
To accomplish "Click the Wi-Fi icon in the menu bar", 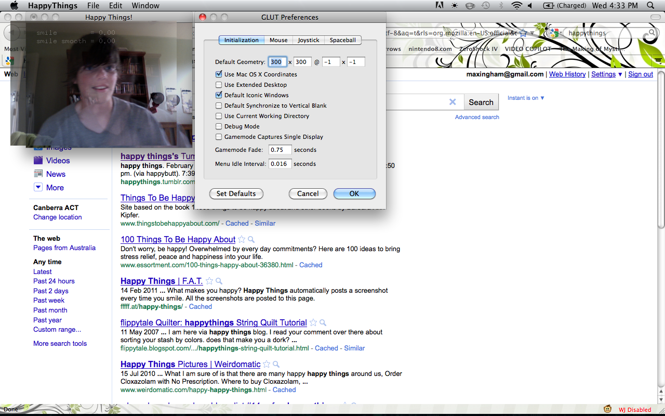I will pos(516,6).
